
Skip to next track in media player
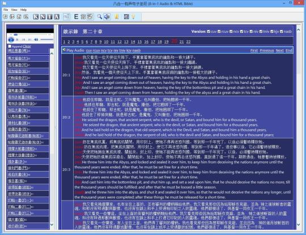click(x=29, y=40)
